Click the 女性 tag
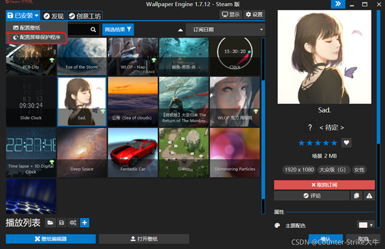Screen dimensions: 385x249 359,169
